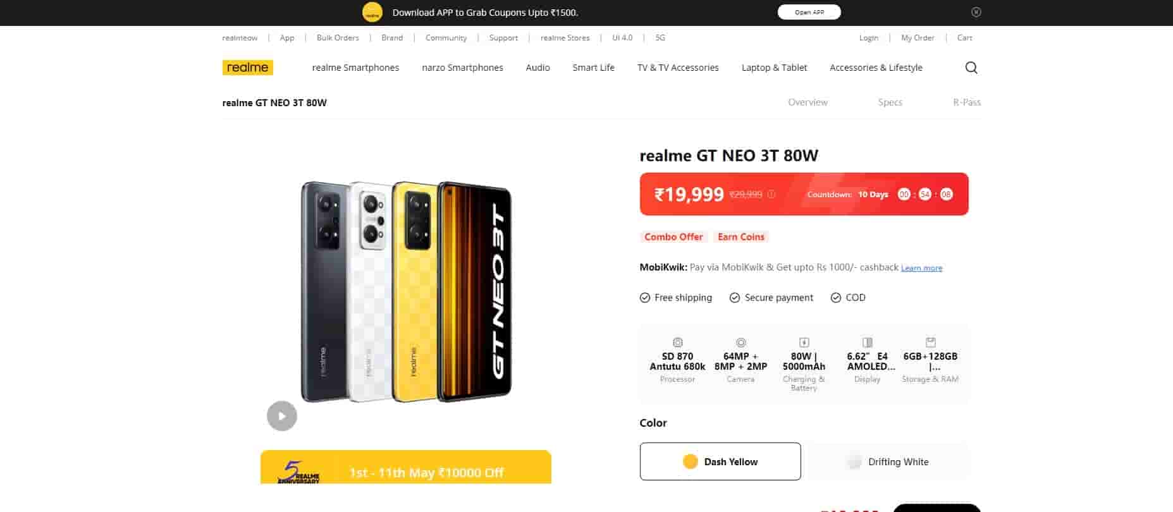Select Dash Yellow color option
The width and height of the screenshot is (1173, 512).
point(720,461)
